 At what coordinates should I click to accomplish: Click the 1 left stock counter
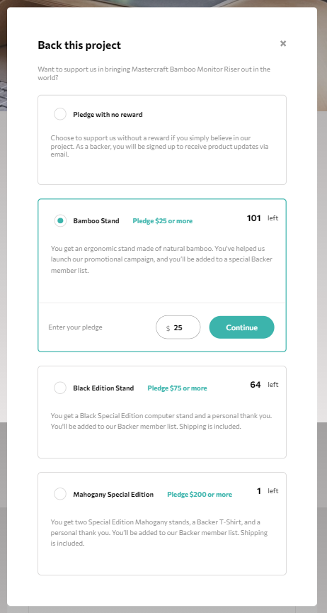(268, 491)
